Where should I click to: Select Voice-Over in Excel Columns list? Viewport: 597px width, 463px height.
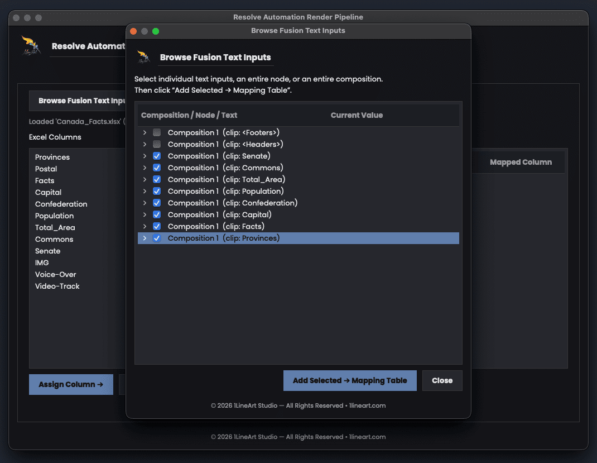point(56,274)
